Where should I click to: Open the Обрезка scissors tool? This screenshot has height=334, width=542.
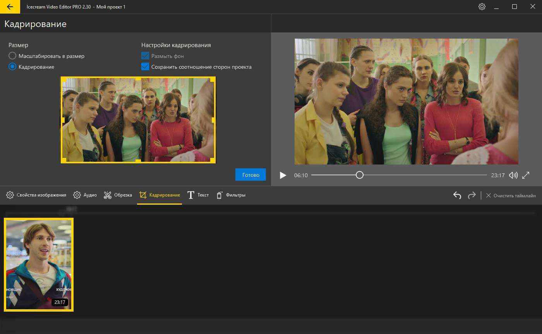118,195
